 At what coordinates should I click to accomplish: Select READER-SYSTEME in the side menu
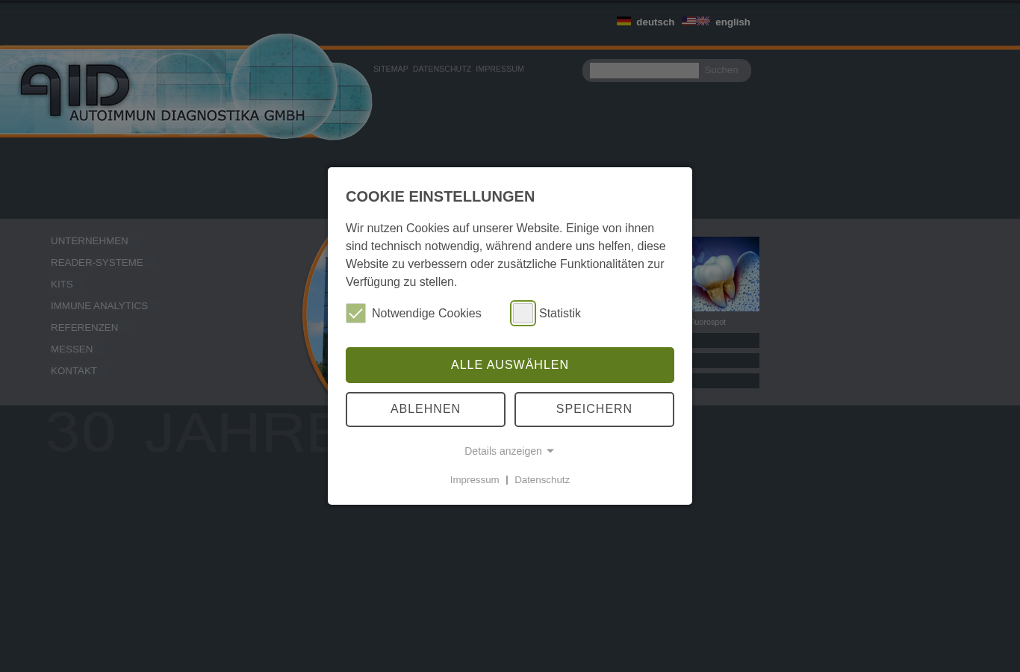click(x=97, y=262)
